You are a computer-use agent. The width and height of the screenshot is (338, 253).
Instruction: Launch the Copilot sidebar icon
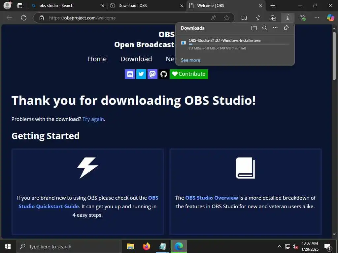pyautogui.click(x=330, y=18)
